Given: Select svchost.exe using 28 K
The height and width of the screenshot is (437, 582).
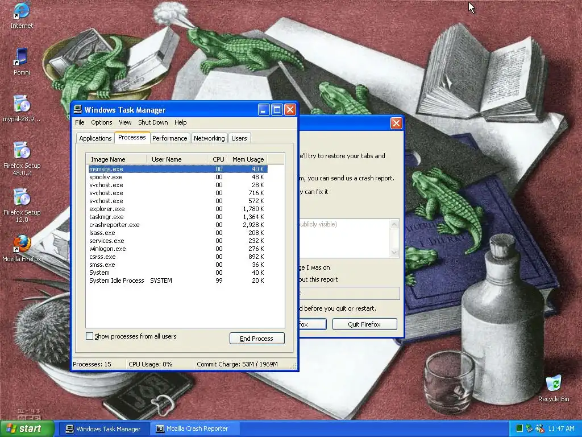Looking at the screenshot, I should pyautogui.click(x=177, y=185).
